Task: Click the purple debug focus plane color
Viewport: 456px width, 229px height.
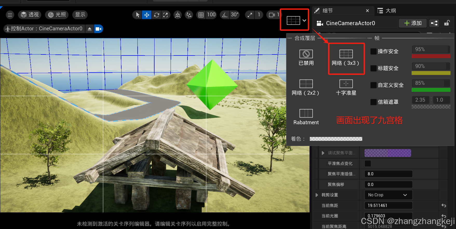Action: pos(388,153)
